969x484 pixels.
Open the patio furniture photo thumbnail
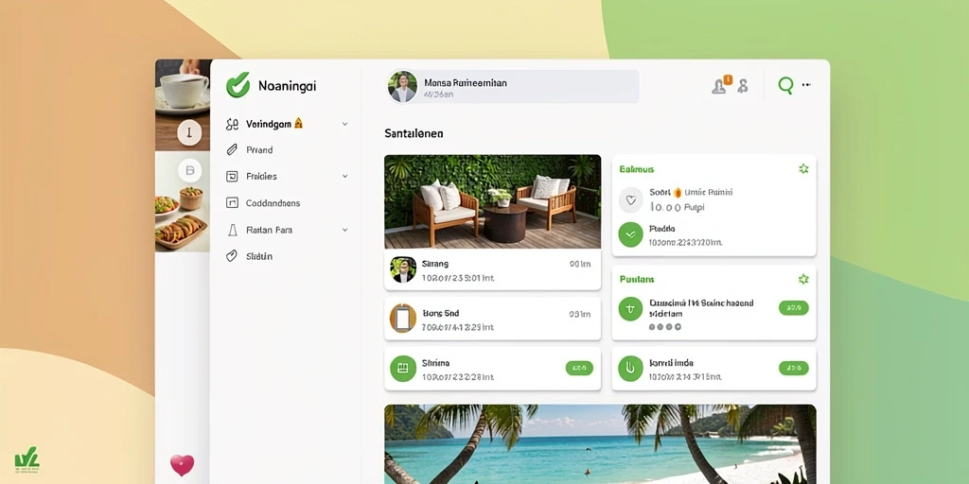click(x=492, y=201)
